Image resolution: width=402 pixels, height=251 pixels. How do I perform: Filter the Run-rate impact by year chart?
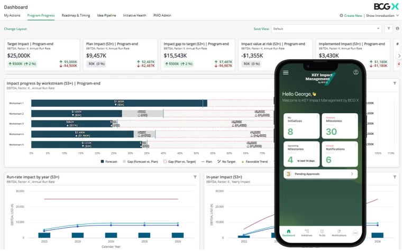pos(195,177)
